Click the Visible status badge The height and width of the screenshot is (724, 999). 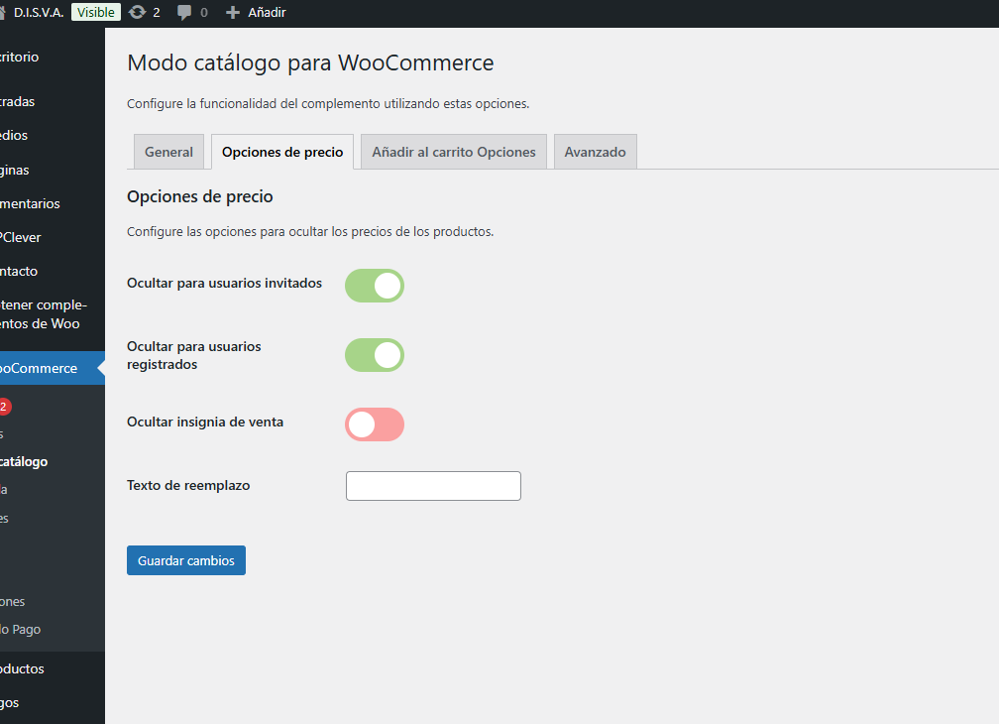(x=95, y=12)
